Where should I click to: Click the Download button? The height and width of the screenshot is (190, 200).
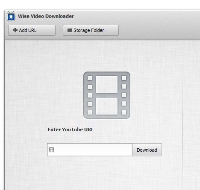147,150
